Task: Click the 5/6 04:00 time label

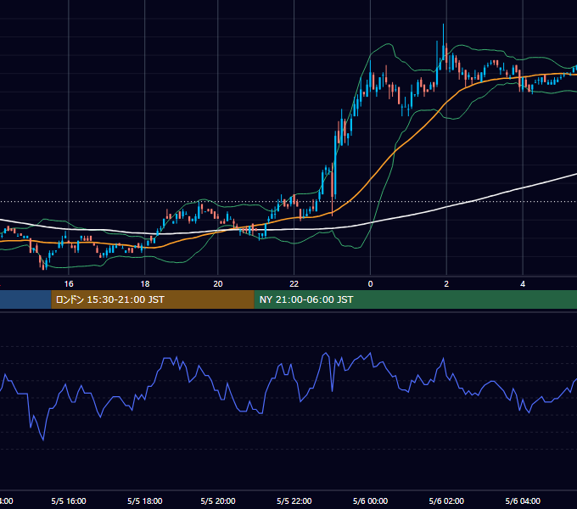Action: tap(523, 501)
